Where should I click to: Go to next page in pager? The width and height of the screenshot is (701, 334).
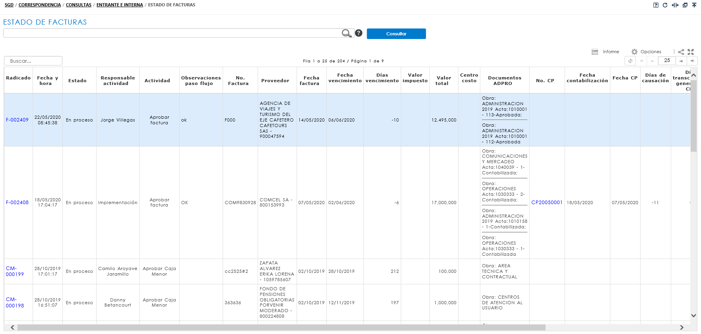click(x=681, y=61)
